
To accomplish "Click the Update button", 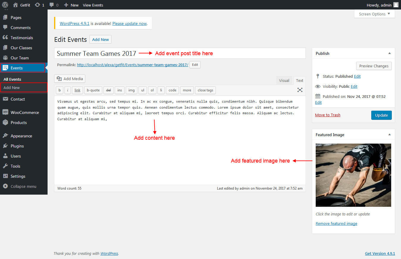I will (381, 115).
